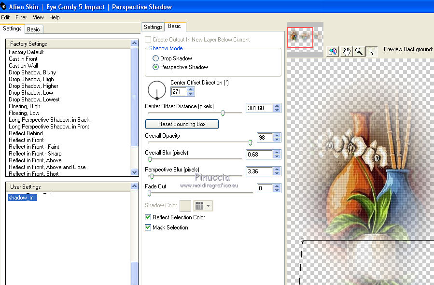
Task: Click the Show Original preview toggle icon
Action: 333,52
